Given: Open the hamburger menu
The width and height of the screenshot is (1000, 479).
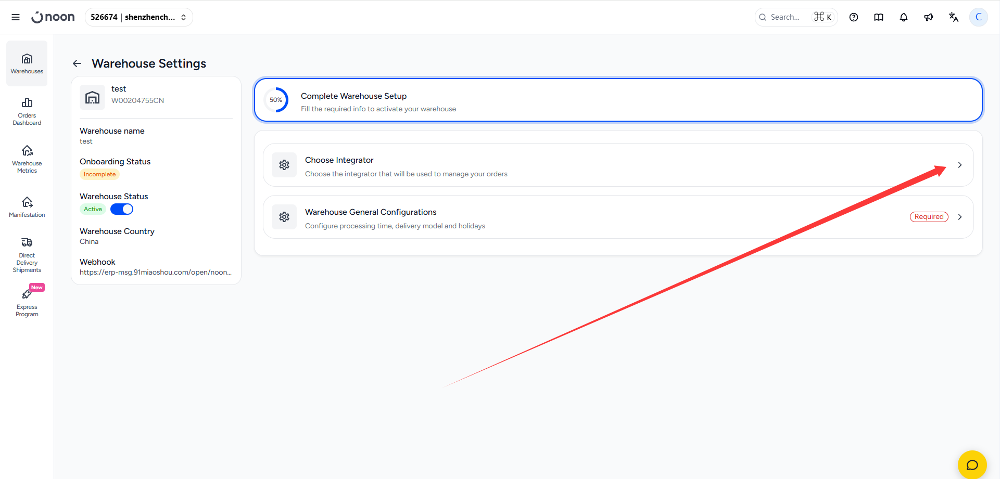Looking at the screenshot, I should click(16, 17).
